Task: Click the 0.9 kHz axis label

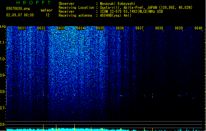Action: (3, 75)
